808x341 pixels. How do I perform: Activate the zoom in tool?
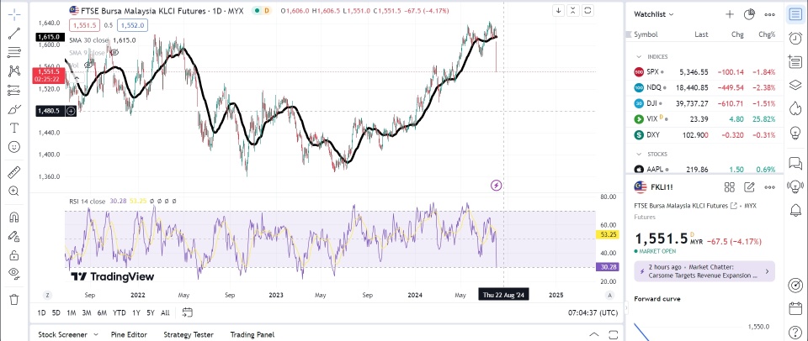[x=14, y=191]
